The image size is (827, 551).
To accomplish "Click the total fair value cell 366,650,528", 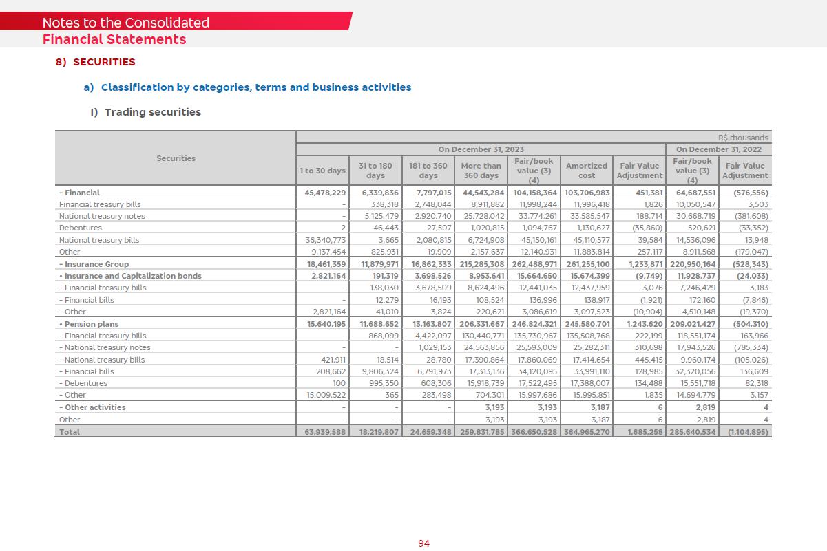I will pyautogui.click(x=535, y=432).
